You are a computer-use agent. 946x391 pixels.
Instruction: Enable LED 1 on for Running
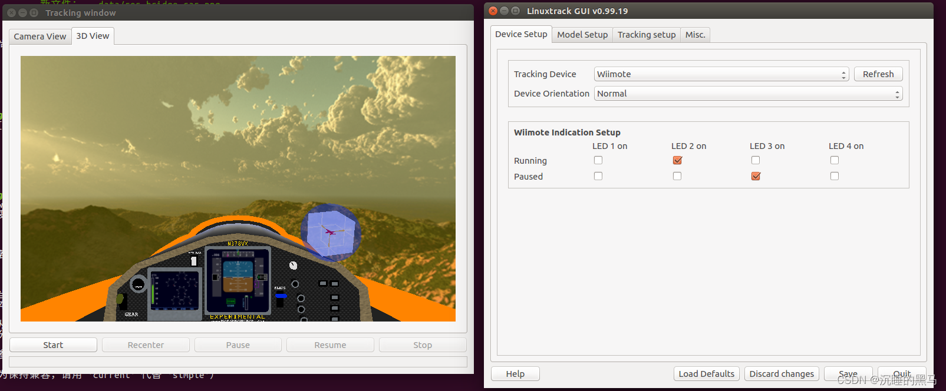pyautogui.click(x=598, y=160)
